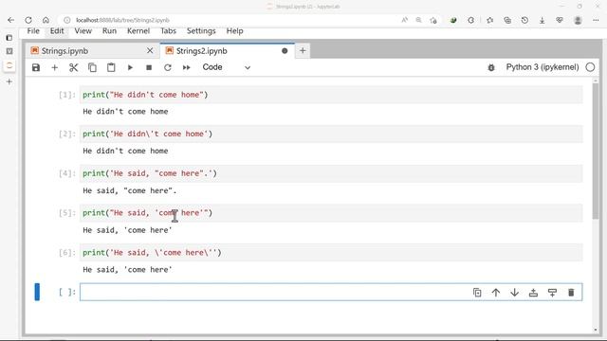The width and height of the screenshot is (607, 341).
Task: Select cell 2 code with escaped apostrophe
Action: [x=331, y=135]
